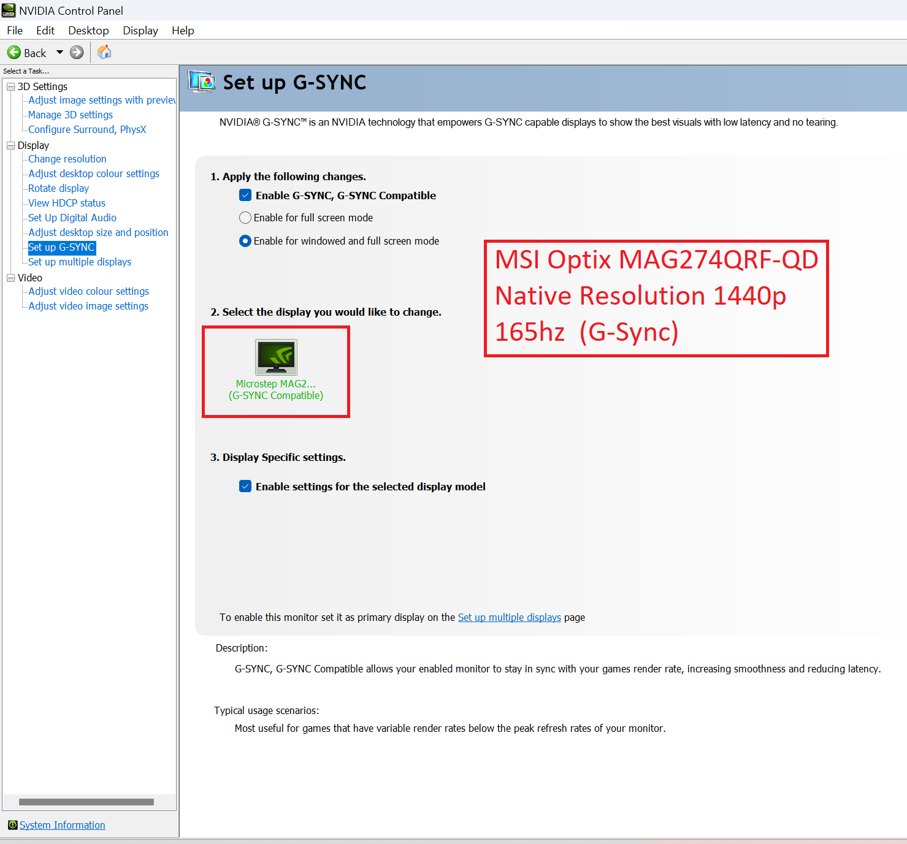
Task: Click the 3D Settings category label
Action: click(42, 86)
